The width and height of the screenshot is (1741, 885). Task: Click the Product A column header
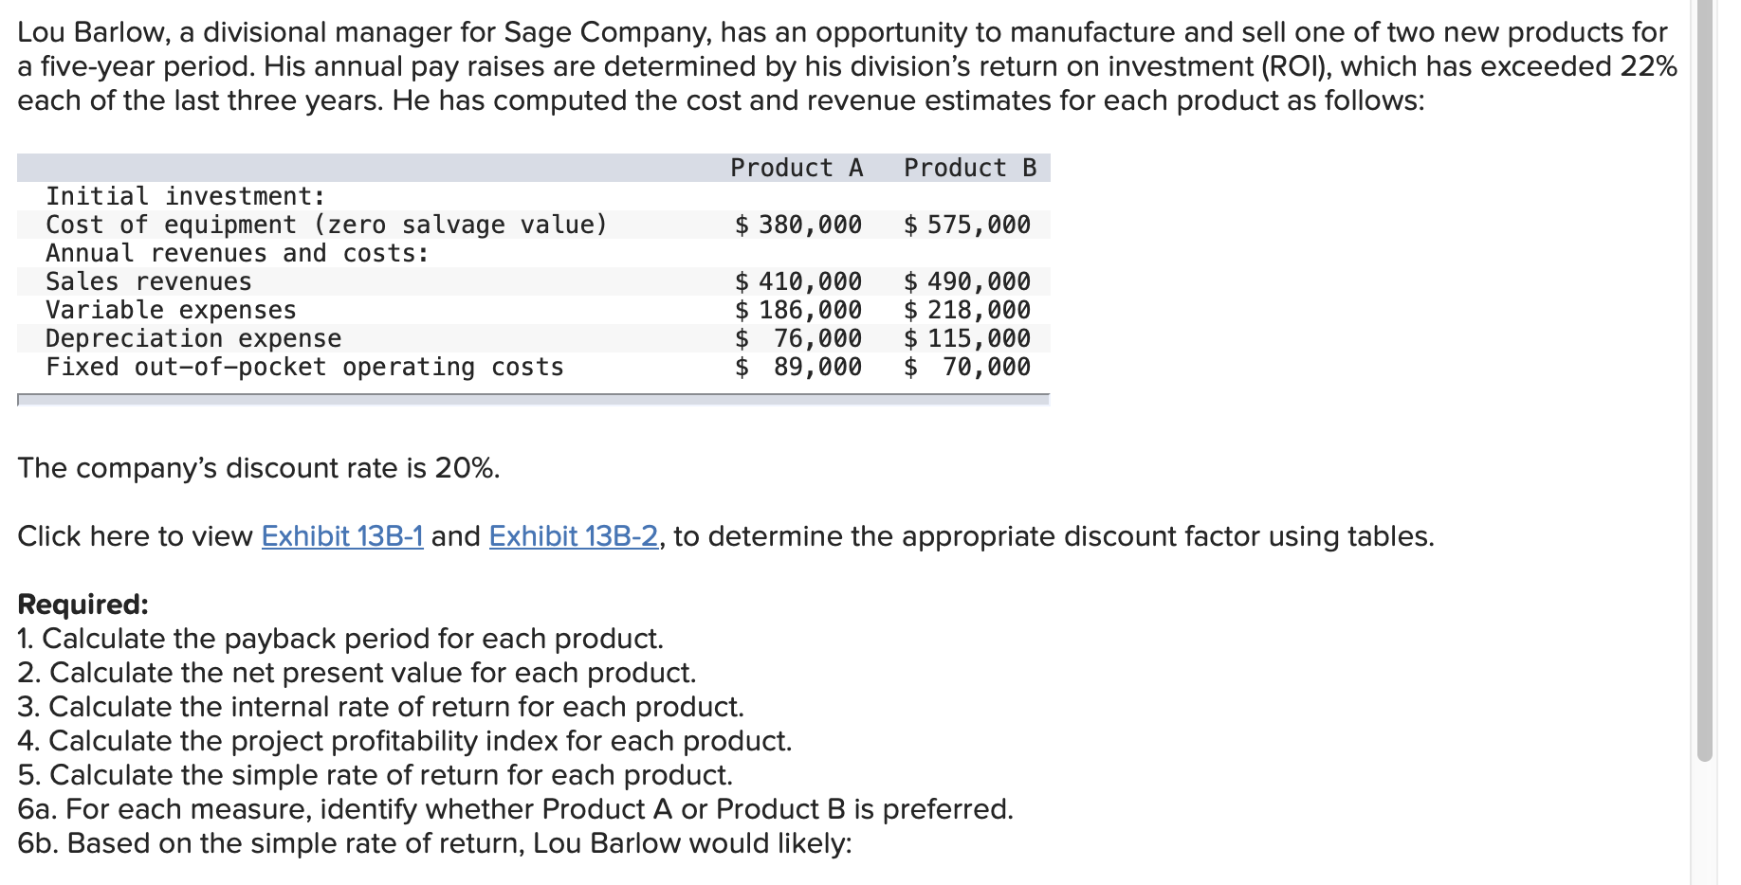(x=797, y=168)
